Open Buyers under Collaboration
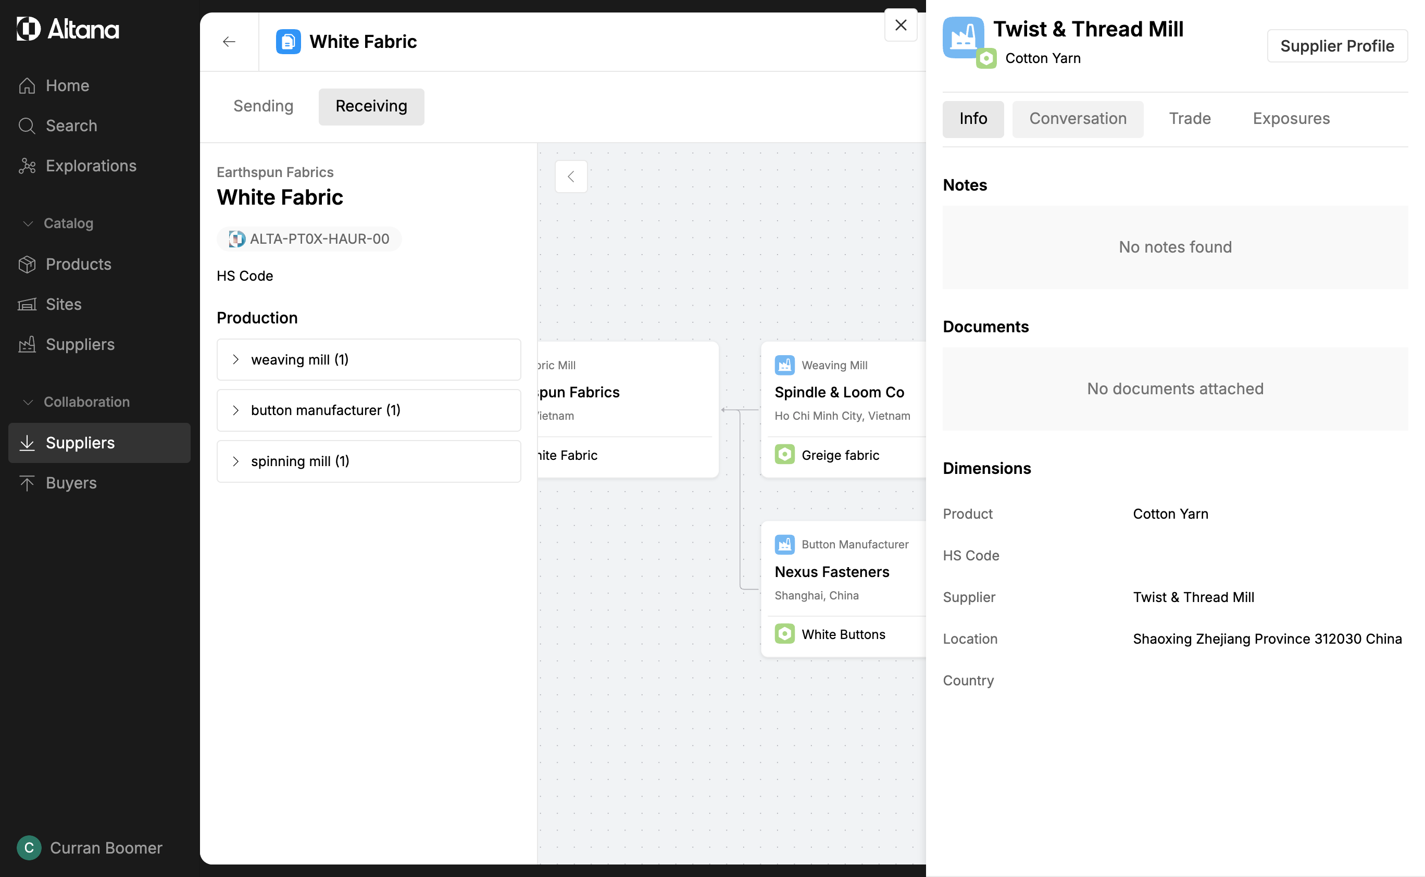Image resolution: width=1425 pixels, height=877 pixels. click(71, 483)
